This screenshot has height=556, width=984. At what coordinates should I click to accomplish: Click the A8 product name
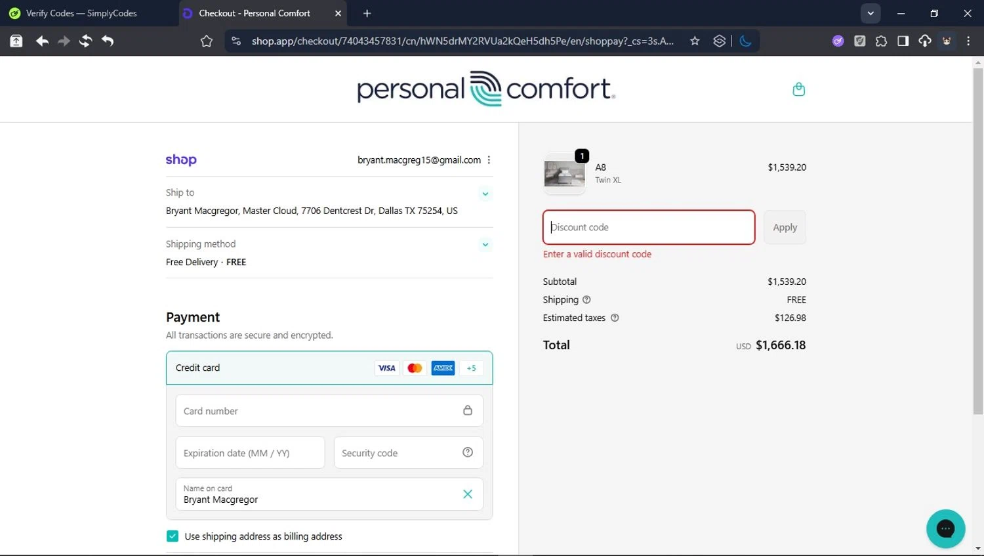(x=600, y=167)
